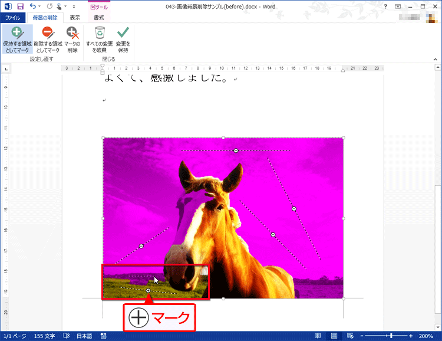Open Ribbon Display Options button
442x341 pixels.
pos(398,6)
